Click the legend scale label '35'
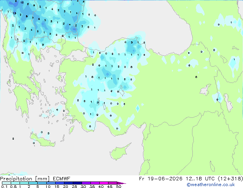243x188 pixels. pyautogui.click(x=92, y=186)
